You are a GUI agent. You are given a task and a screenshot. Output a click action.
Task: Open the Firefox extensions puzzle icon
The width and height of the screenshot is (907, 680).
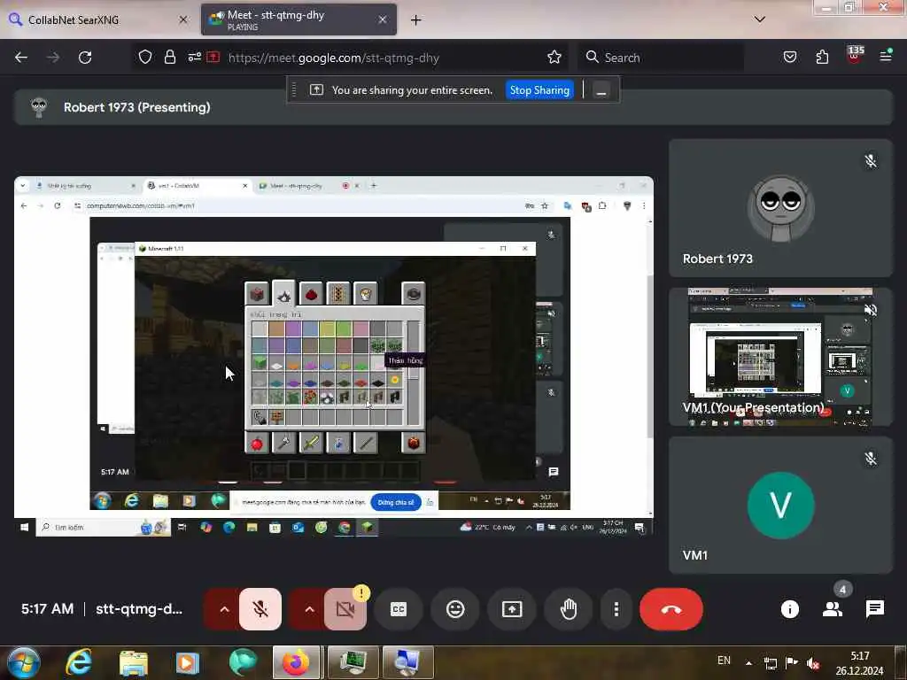click(x=822, y=58)
